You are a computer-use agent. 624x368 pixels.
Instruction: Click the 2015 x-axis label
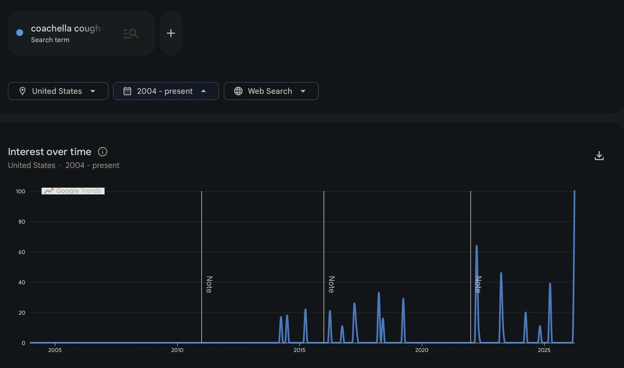(x=300, y=350)
